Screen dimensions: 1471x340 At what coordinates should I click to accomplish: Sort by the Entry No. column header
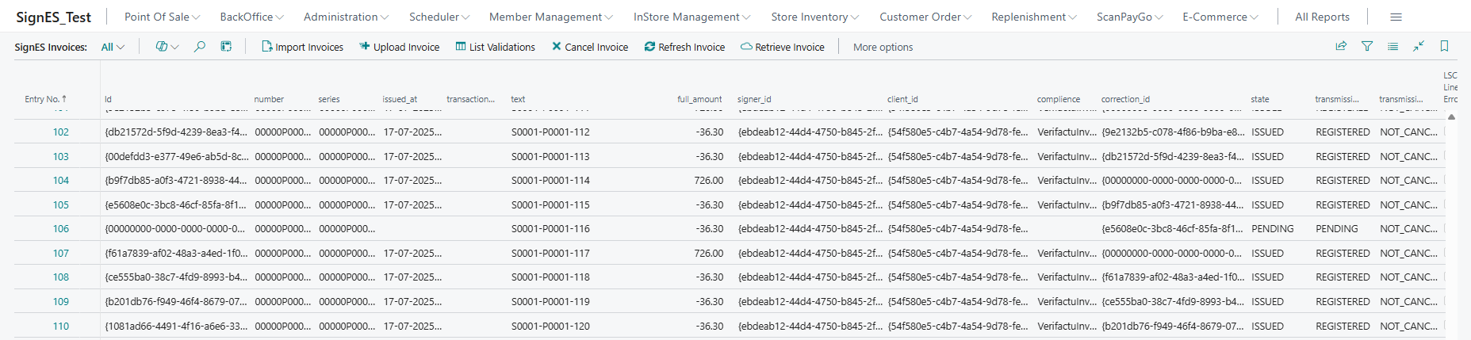(45, 99)
